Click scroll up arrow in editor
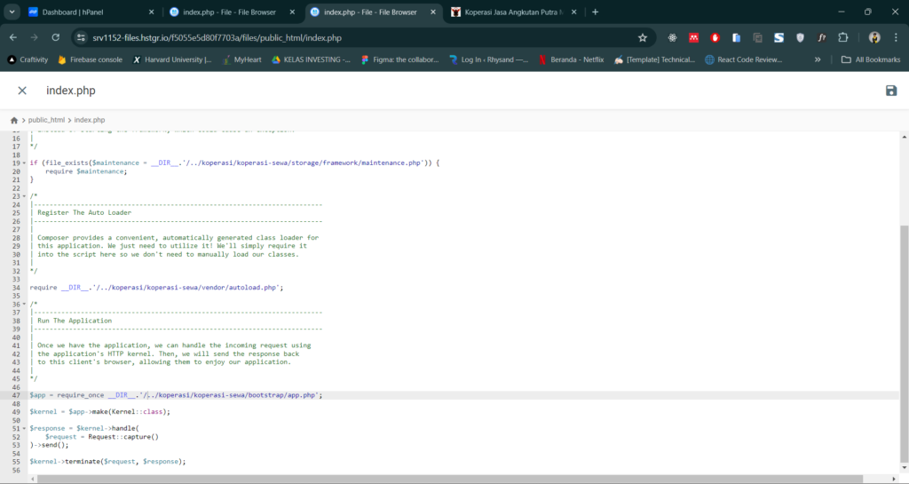This screenshot has height=484, width=909. point(904,137)
